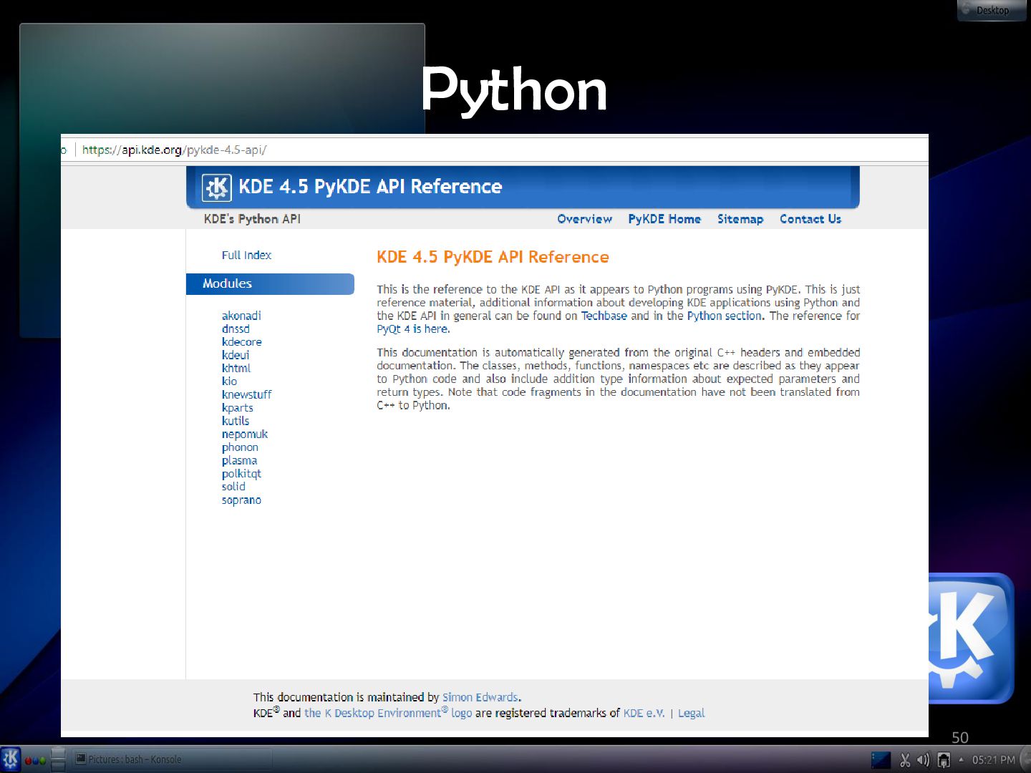Viewport: 1031px width, 773px height.
Task: Go to PyKDE Home in navigation
Action: coord(664,219)
